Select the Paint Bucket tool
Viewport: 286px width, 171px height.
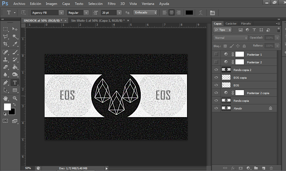click(x=15, y=67)
